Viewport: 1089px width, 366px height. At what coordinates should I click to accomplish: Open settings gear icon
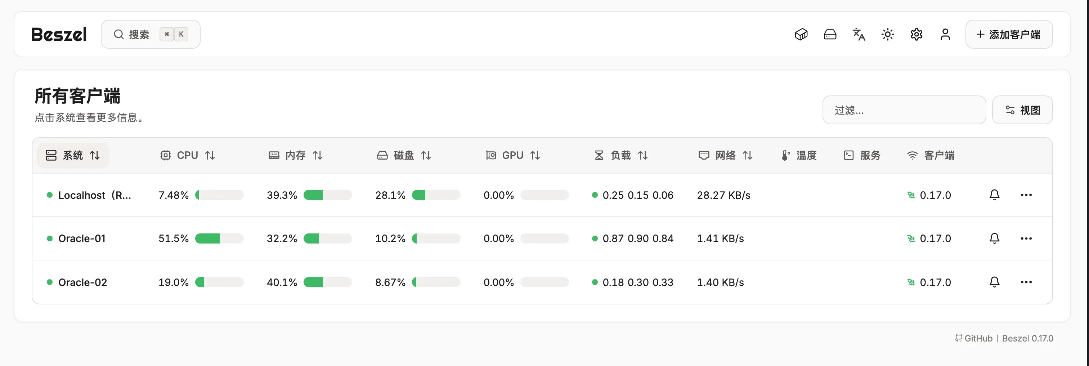click(916, 34)
